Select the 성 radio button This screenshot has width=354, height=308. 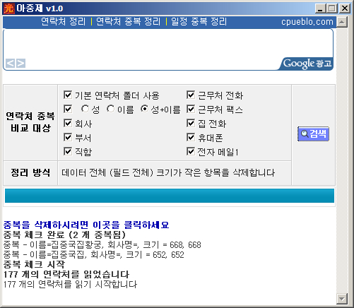pyautogui.click(x=85, y=109)
